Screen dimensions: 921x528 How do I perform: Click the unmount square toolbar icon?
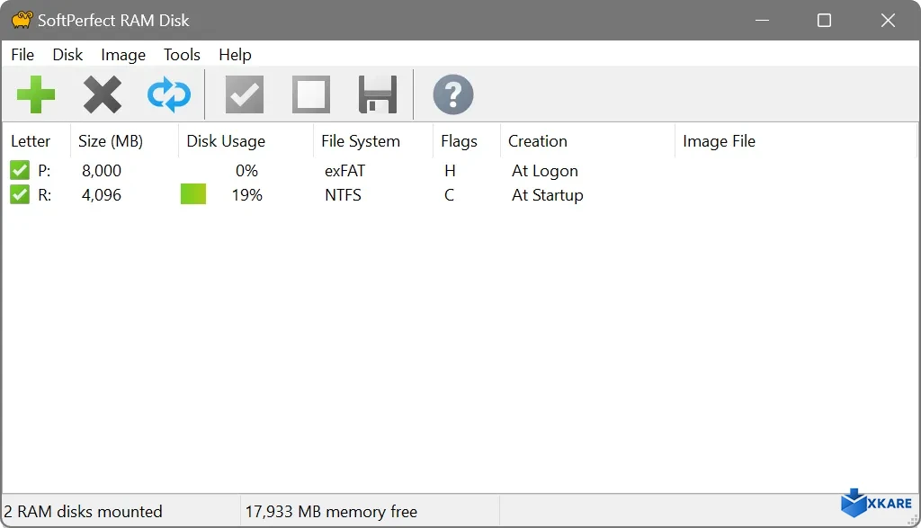[310, 94]
